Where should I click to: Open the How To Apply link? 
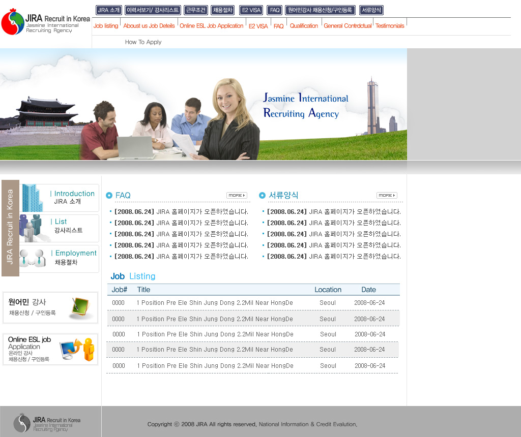143,42
